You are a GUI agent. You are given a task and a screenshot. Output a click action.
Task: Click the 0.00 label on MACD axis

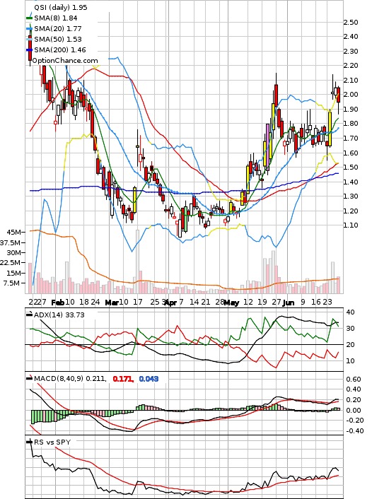[354, 411]
